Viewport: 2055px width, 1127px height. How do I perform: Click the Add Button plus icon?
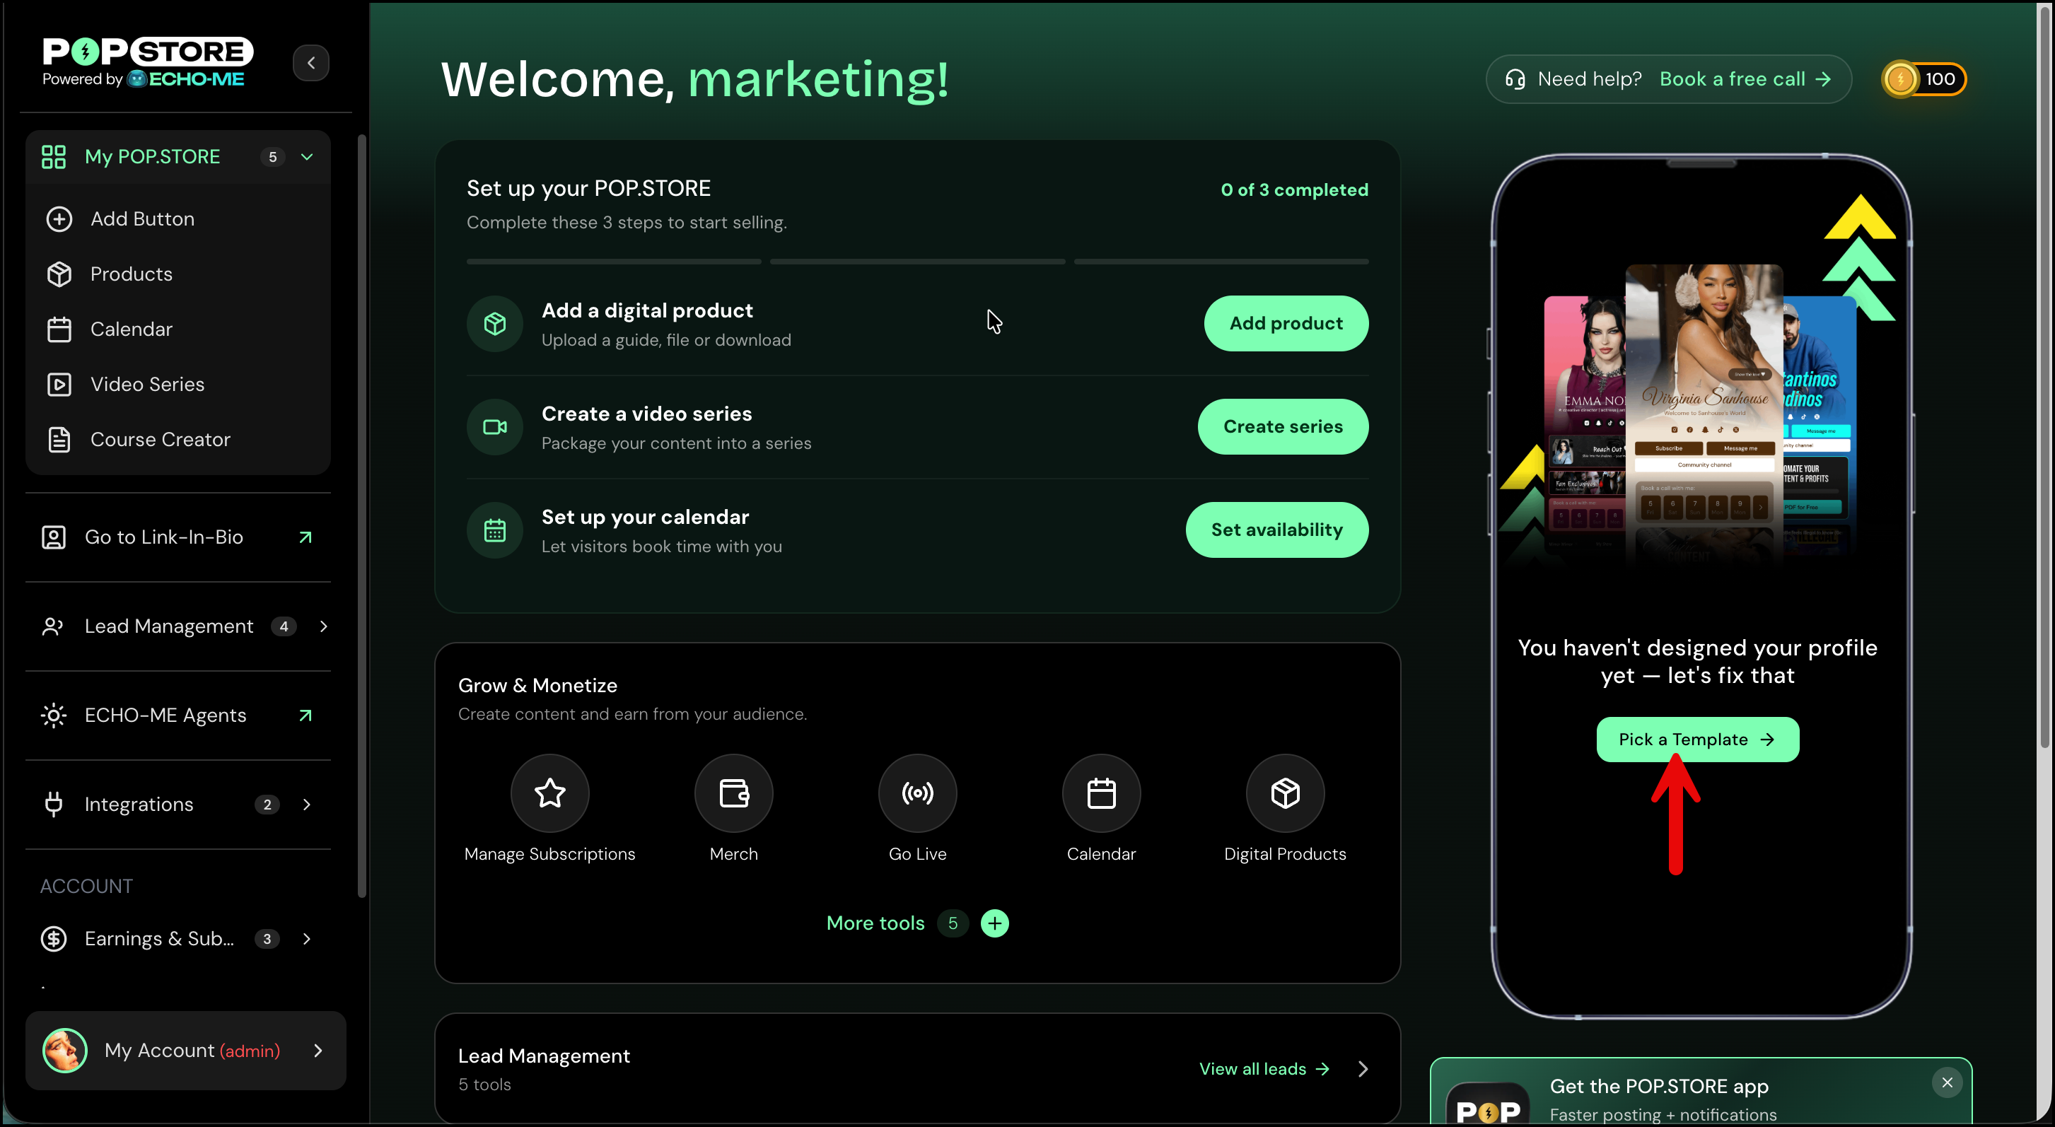(59, 219)
